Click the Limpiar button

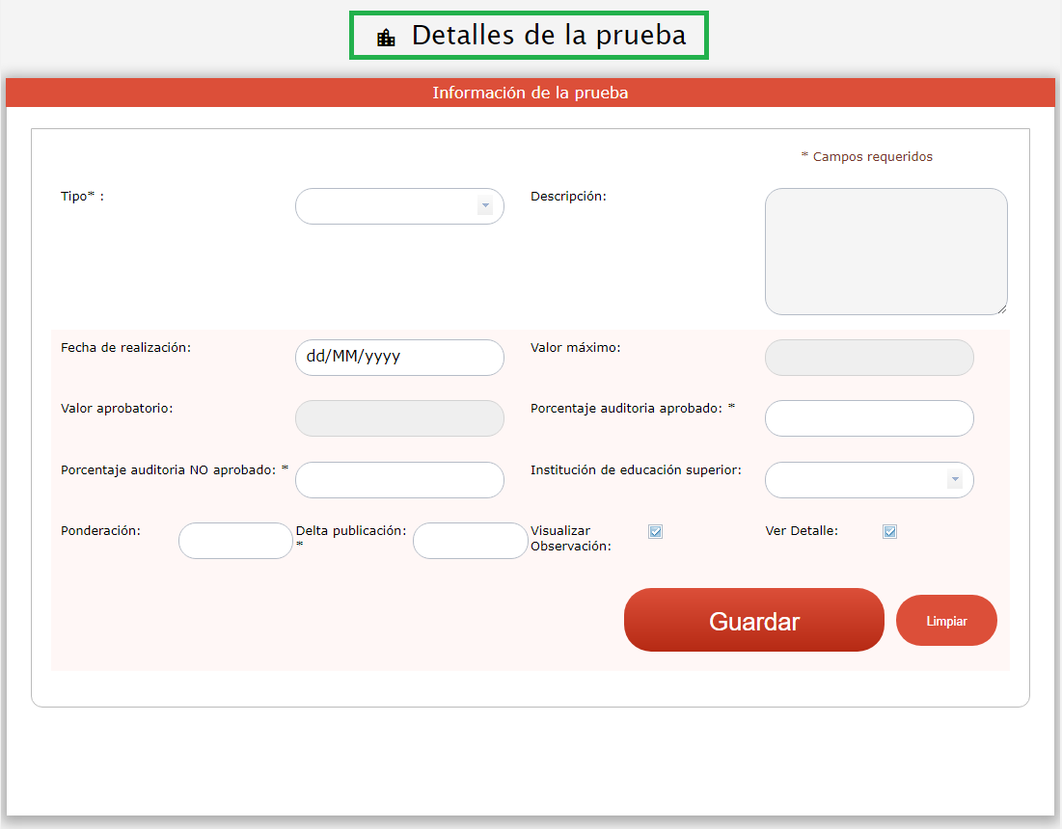pyautogui.click(x=946, y=621)
